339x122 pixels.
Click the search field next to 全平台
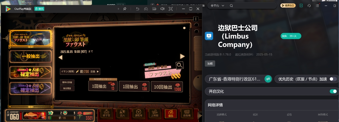[252, 6]
